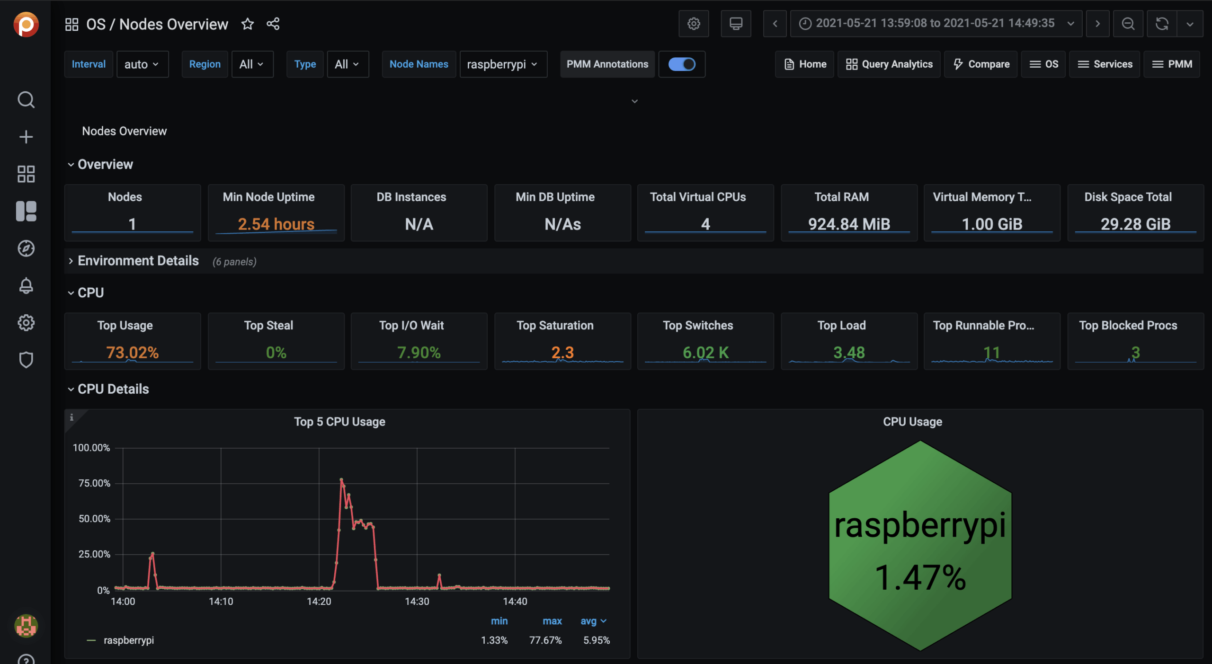Toggle the PMM Annotations switch
This screenshot has height=664, width=1212.
(681, 64)
